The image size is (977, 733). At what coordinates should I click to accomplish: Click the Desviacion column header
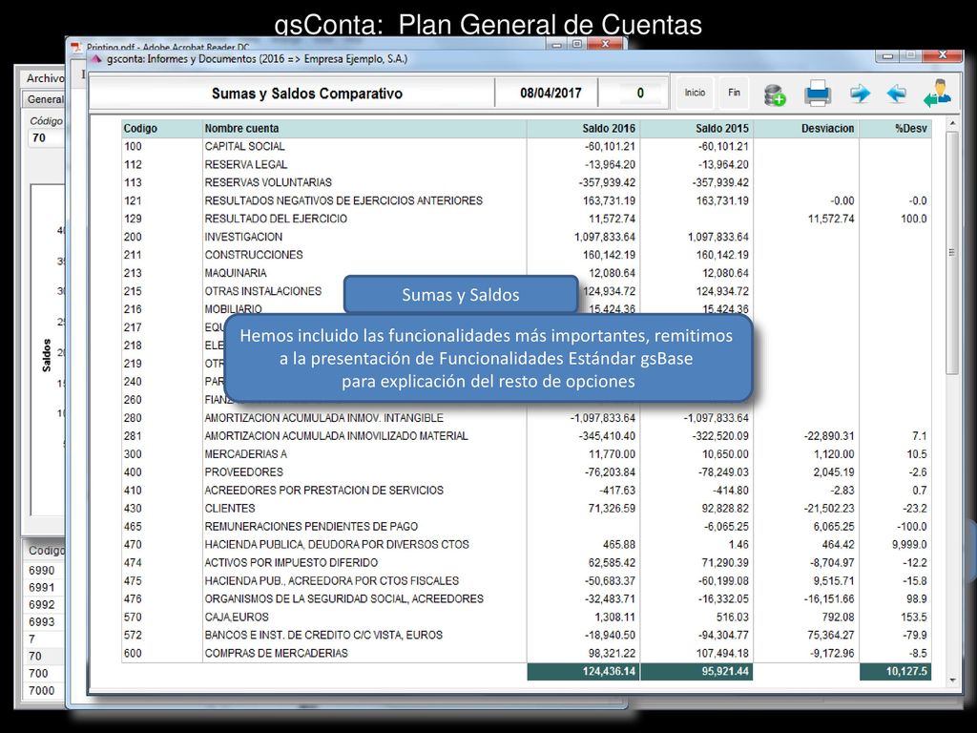pyautogui.click(x=806, y=129)
